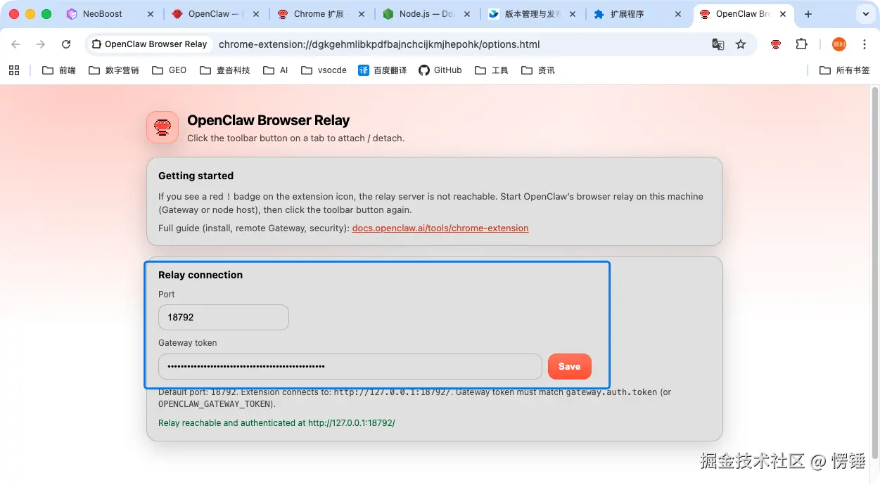880x485 pixels.
Task: Open a new browser tab
Action: click(808, 14)
